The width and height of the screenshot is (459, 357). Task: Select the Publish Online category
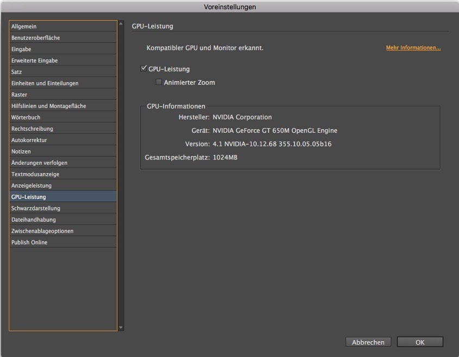click(63, 243)
